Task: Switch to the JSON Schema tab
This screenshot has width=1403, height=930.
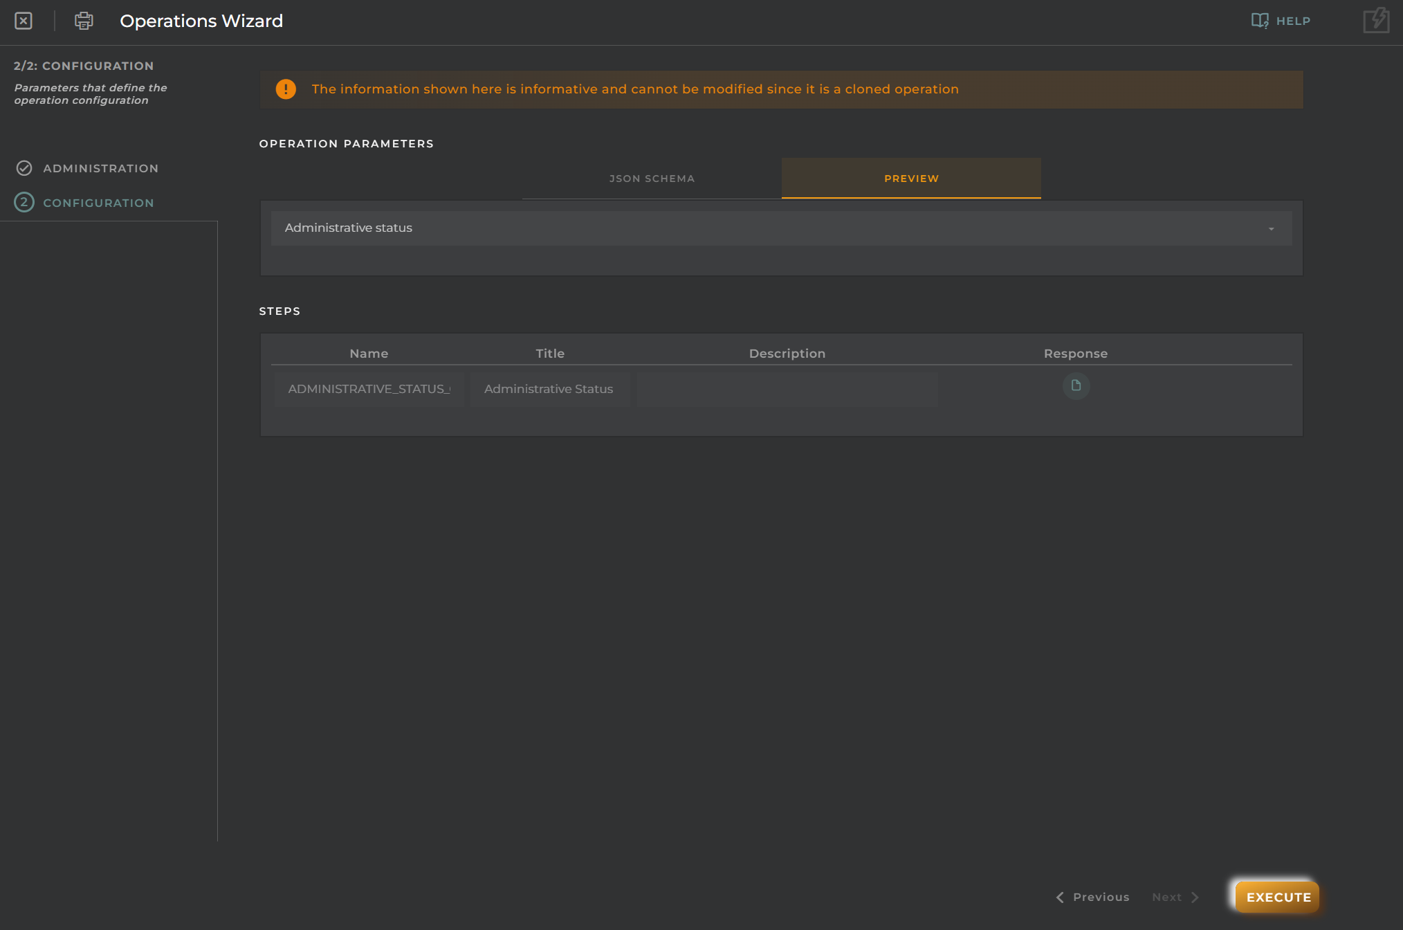Action: (x=652, y=179)
